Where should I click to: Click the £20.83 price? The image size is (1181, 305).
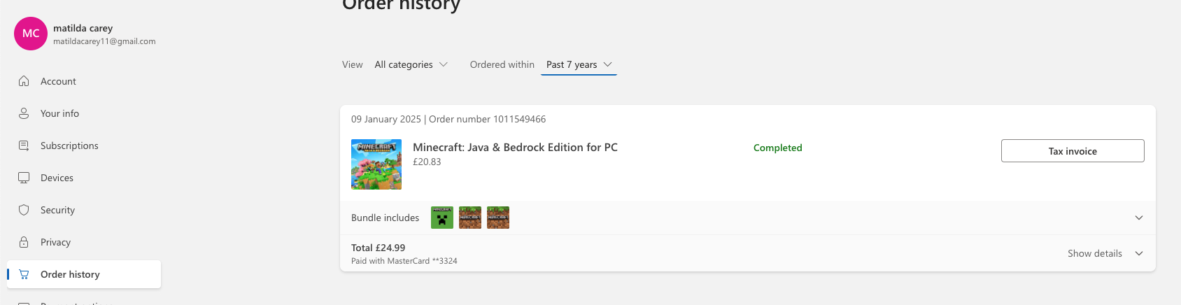[427, 162]
